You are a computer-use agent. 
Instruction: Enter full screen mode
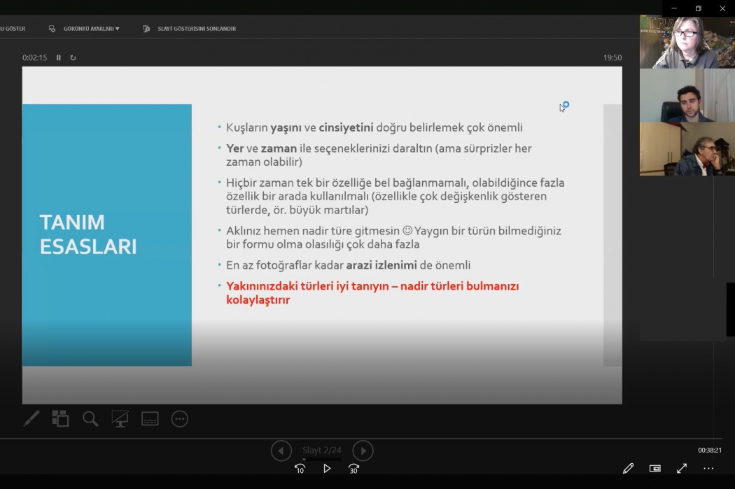(682, 469)
